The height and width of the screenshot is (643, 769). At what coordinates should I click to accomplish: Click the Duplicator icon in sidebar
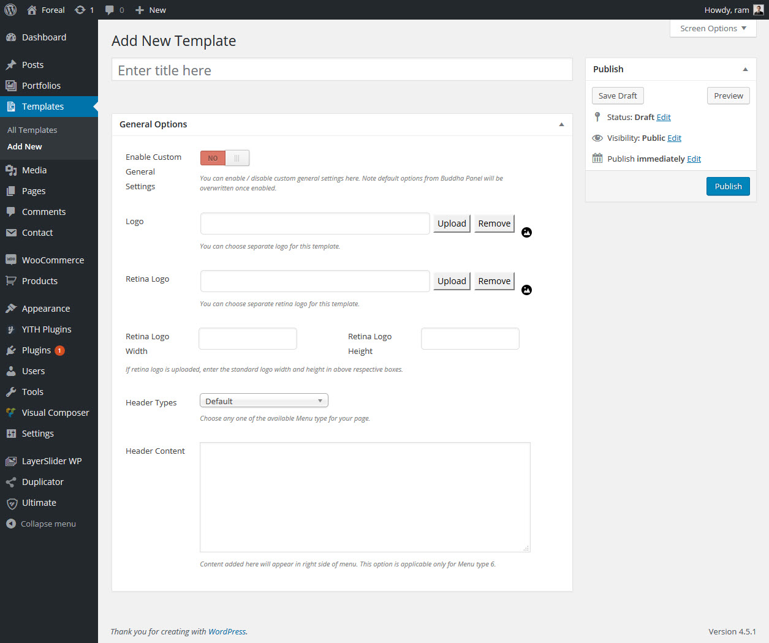click(11, 482)
